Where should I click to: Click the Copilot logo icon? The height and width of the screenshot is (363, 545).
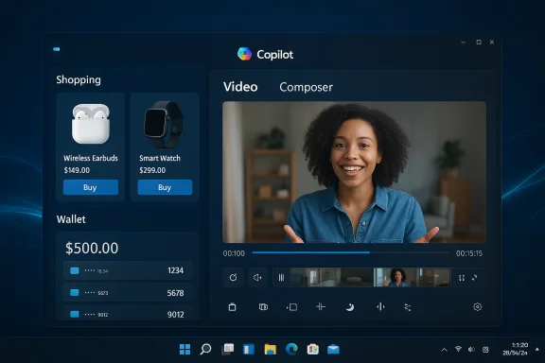(244, 54)
